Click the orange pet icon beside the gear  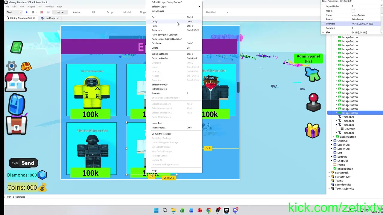26,66
